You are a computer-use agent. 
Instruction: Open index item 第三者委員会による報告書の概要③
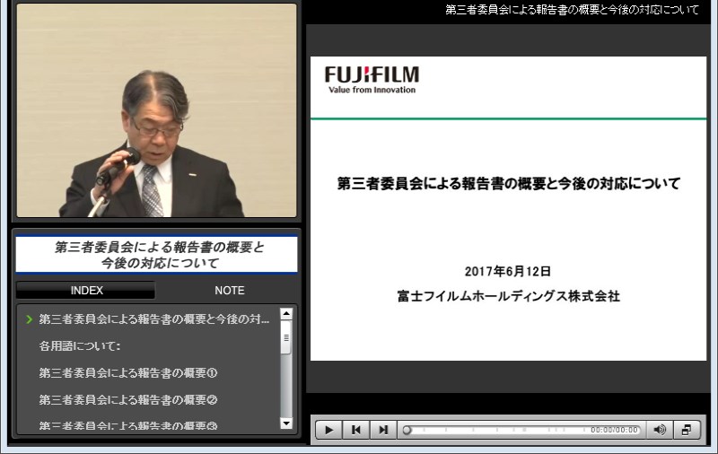[127, 425]
